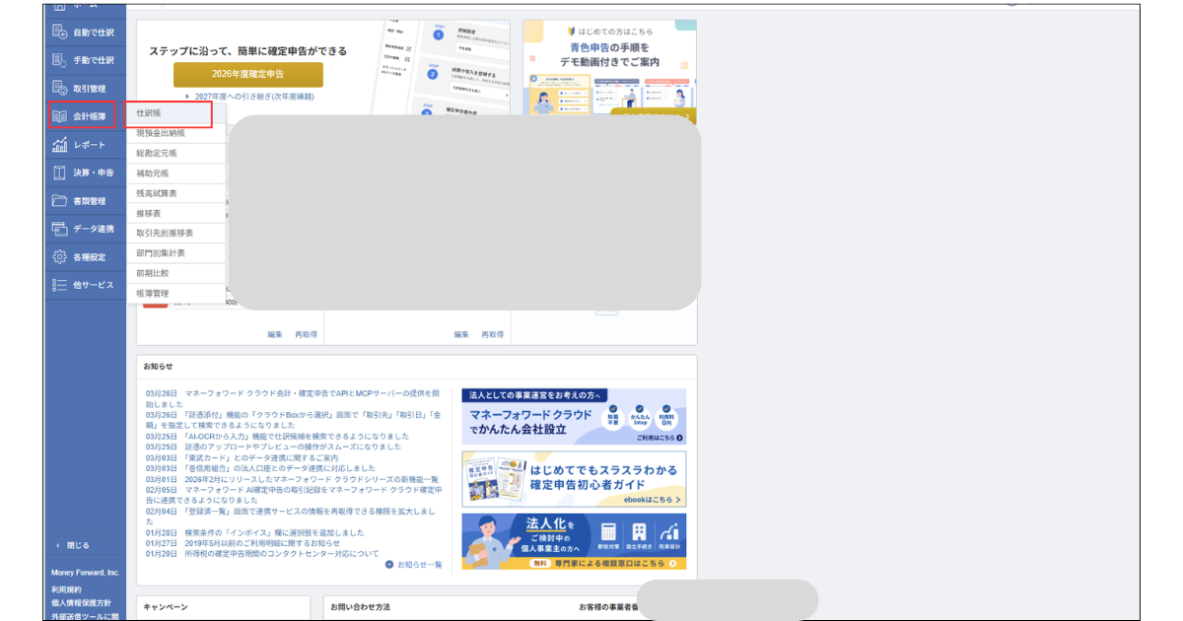
Task: Click the 他サービス list icon
Action: click(59, 285)
